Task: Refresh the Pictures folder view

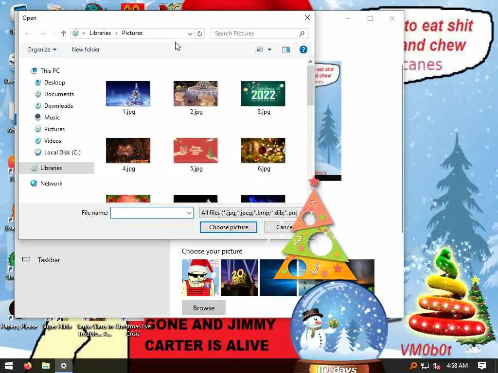Action: [x=200, y=34]
